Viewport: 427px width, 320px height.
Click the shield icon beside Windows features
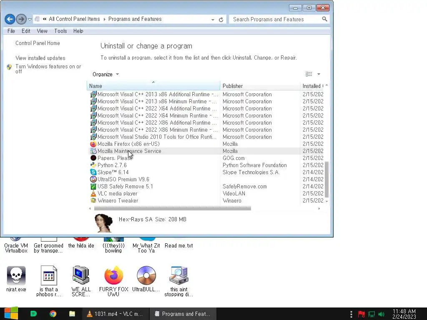(x=9, y=67)
